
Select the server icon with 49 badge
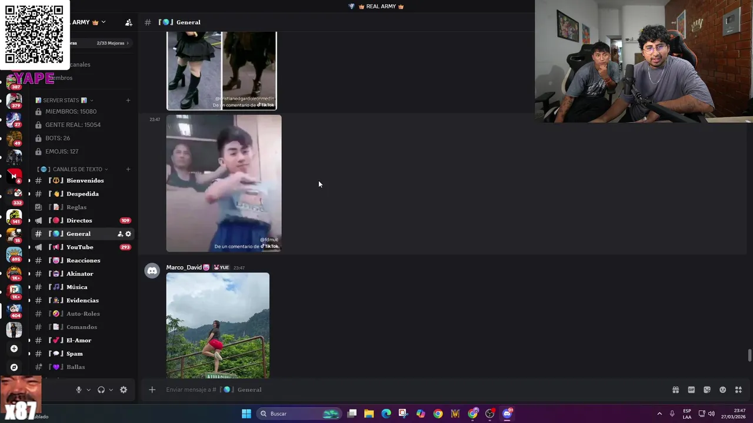(14, 139)
